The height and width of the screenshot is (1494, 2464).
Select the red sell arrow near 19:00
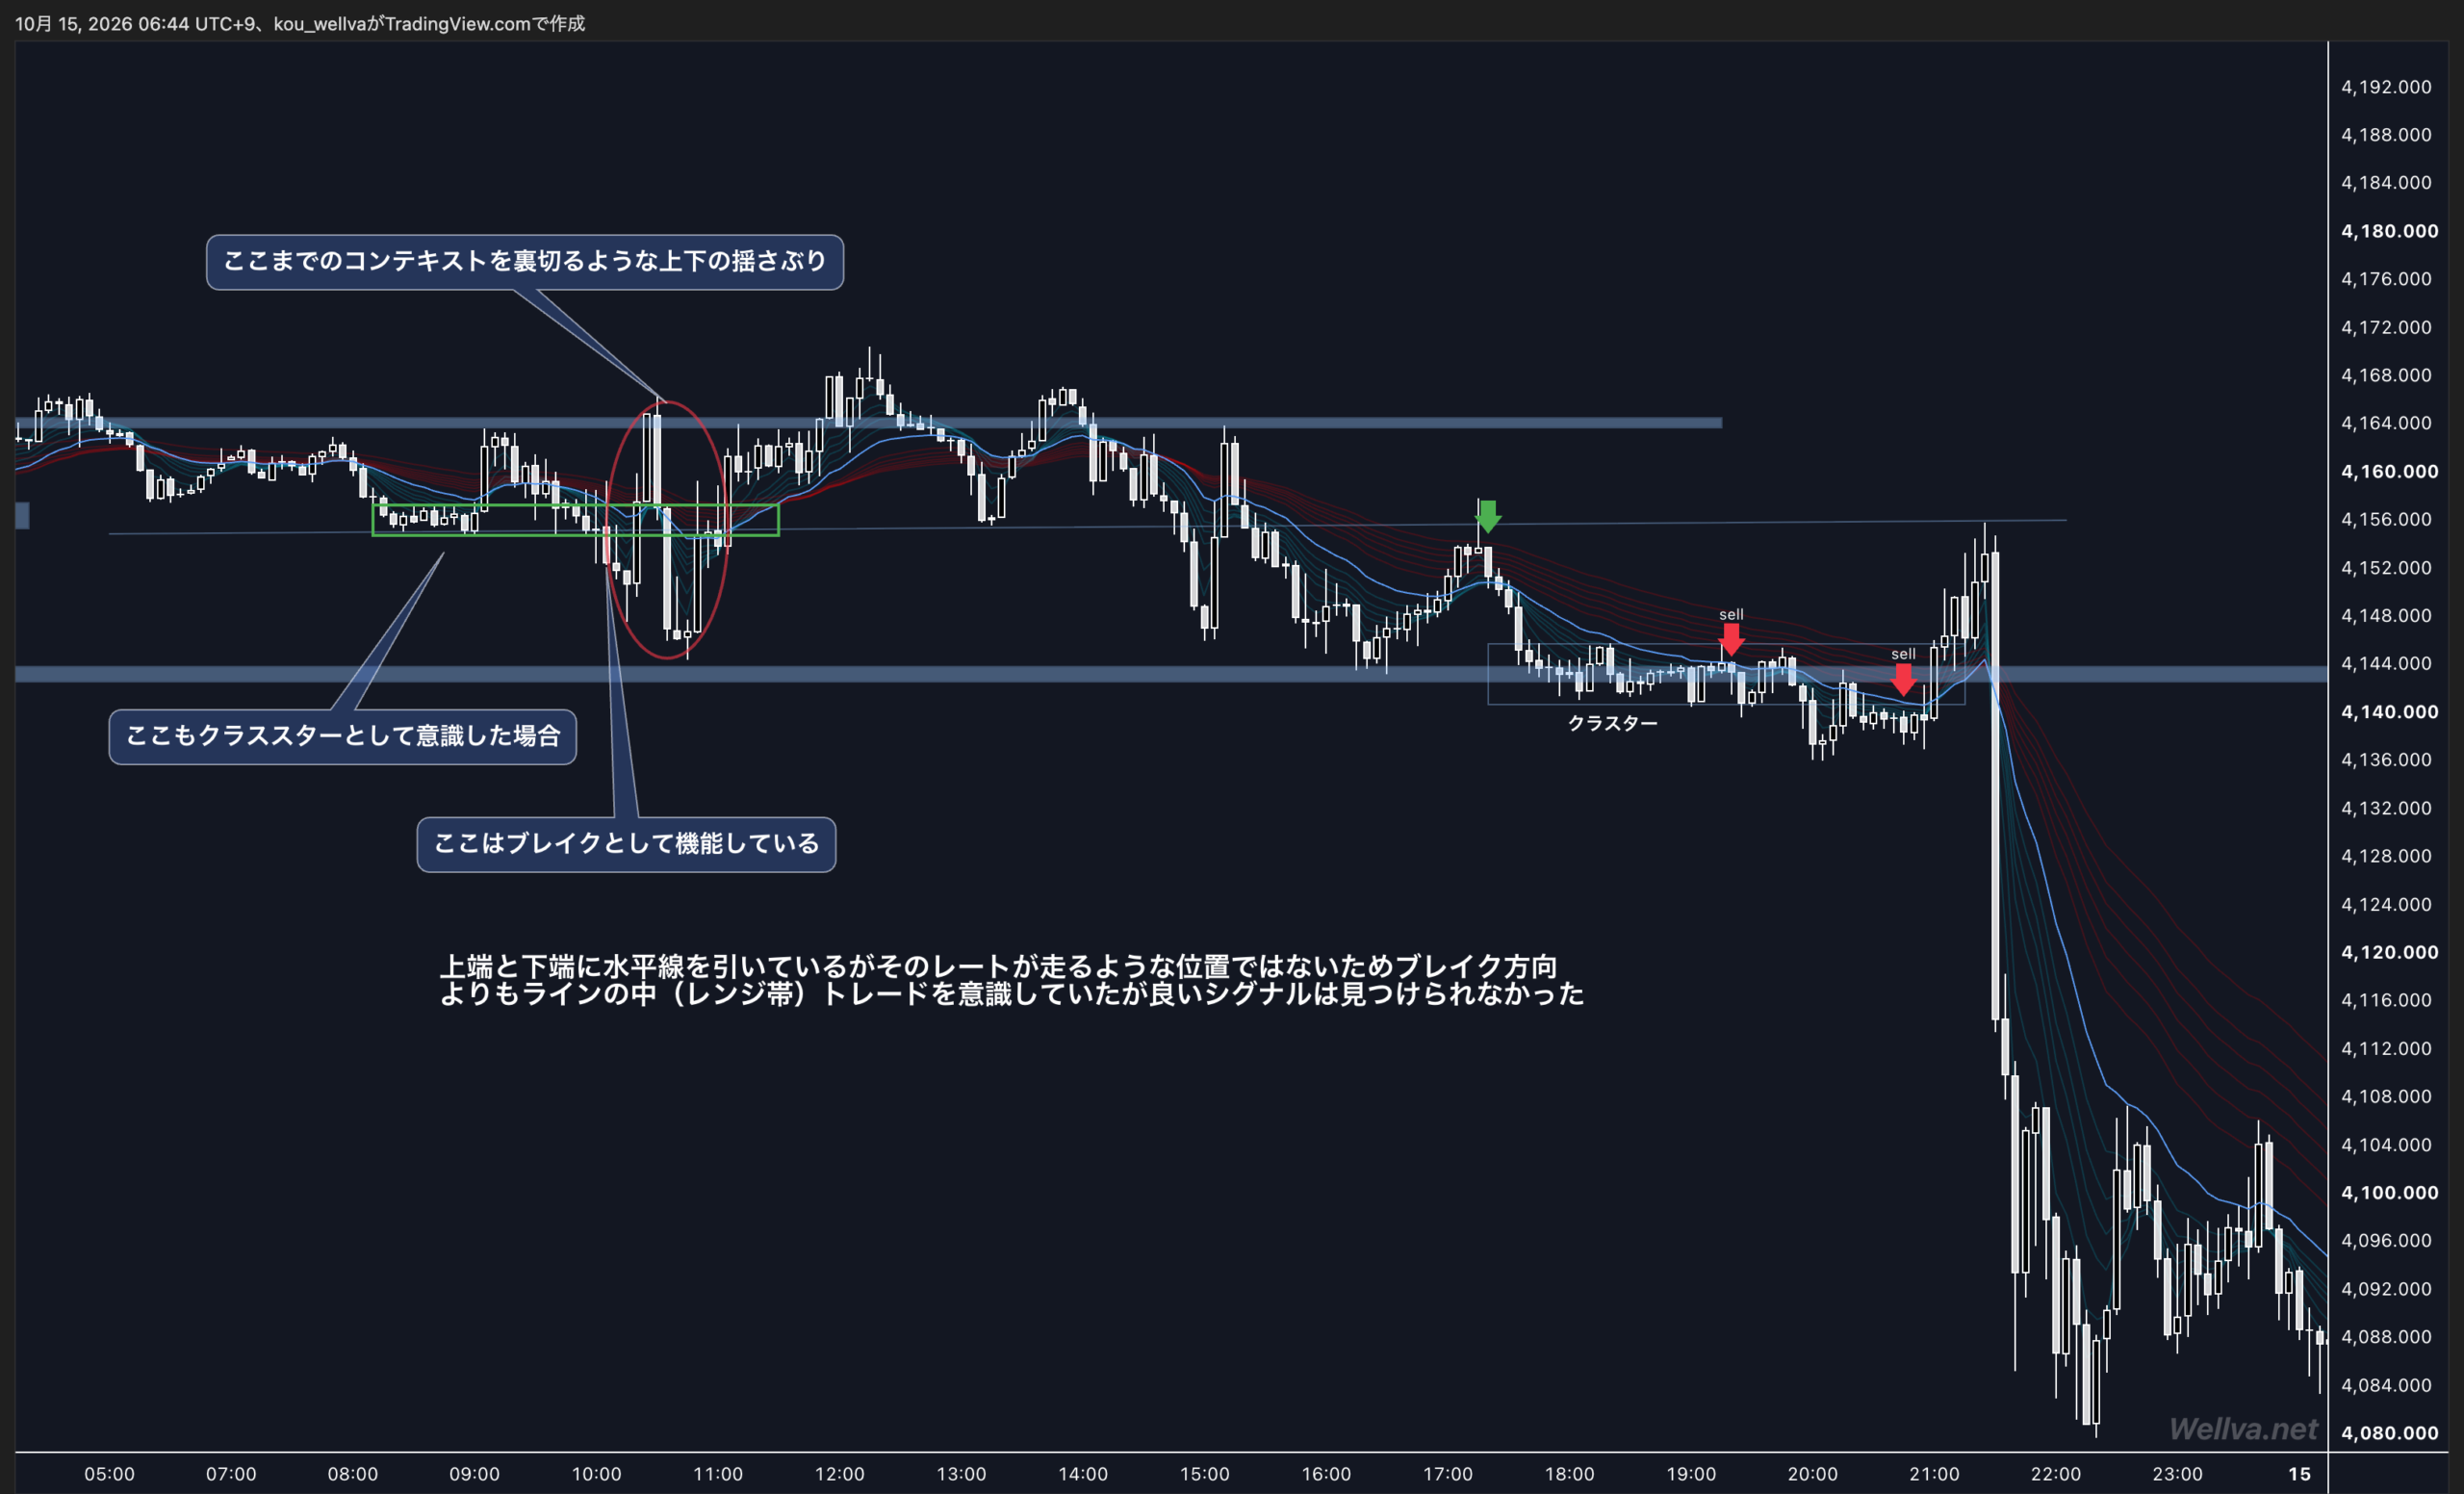tap(1731, 640)
